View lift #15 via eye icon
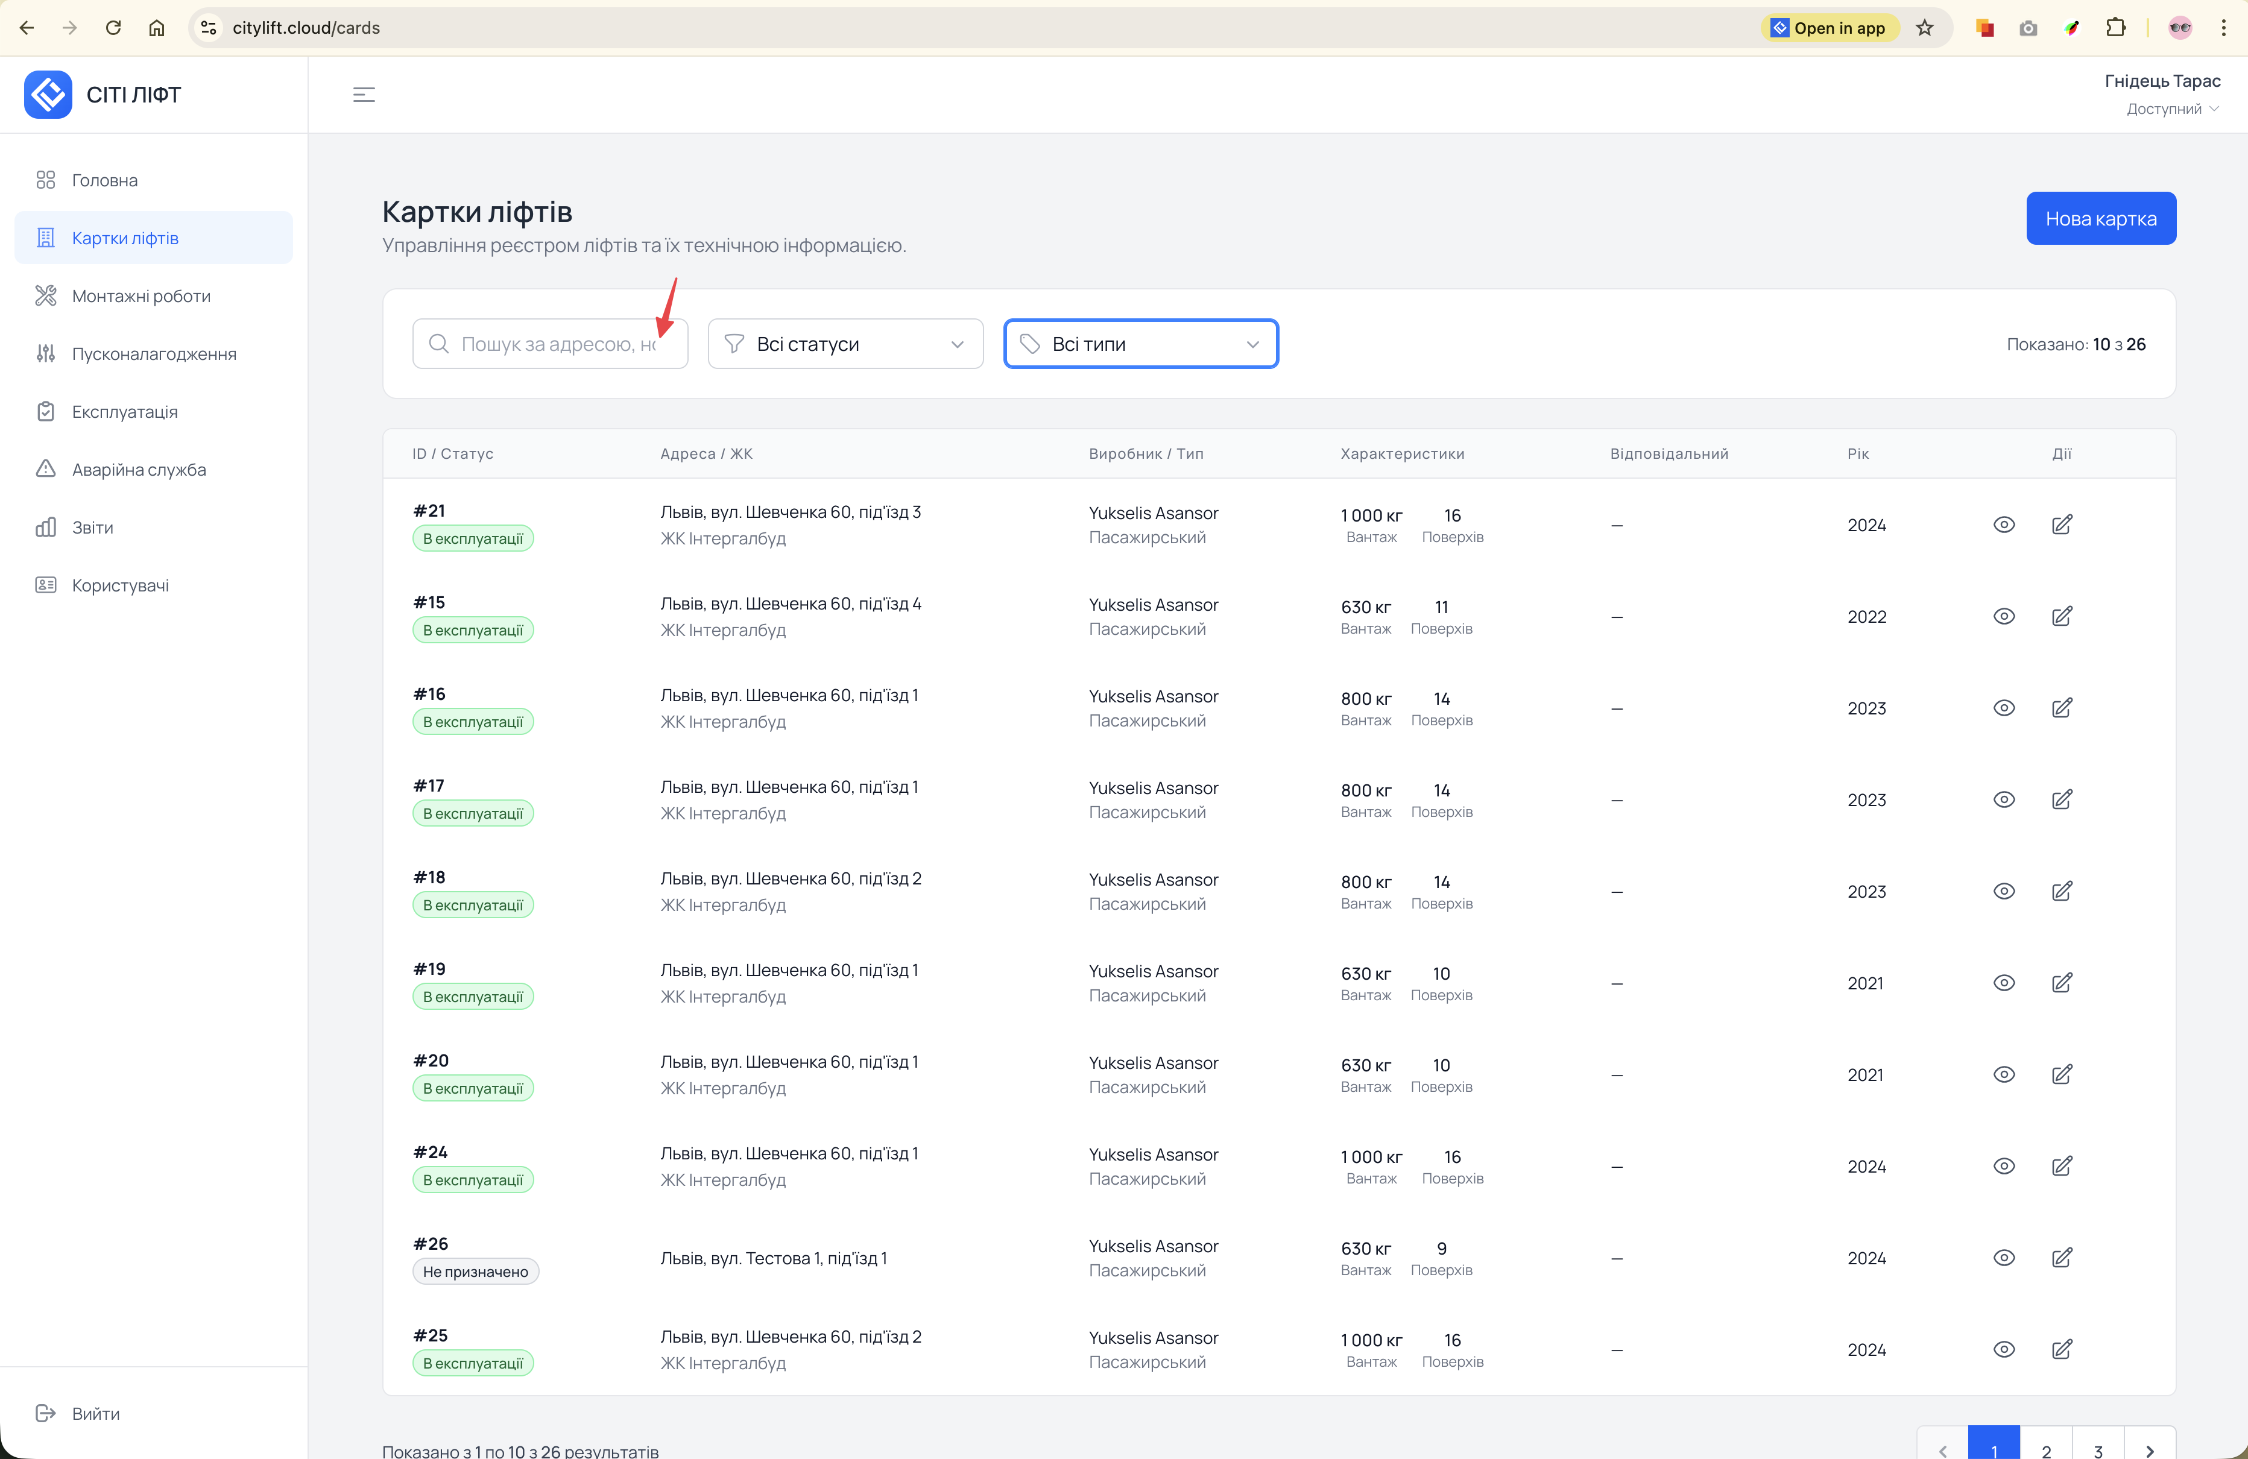Viewport: 2248px width, 1459px height. point(2004,617)
